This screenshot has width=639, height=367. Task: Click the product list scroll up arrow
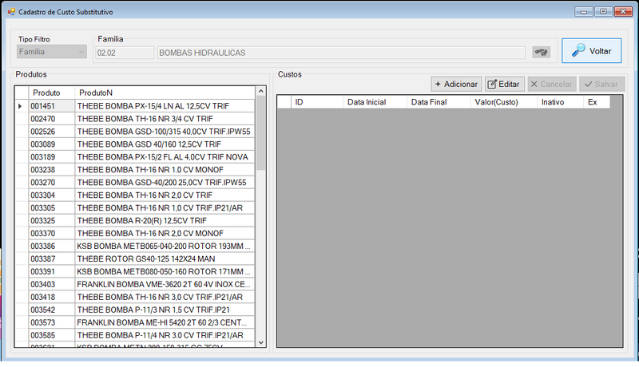261,91
